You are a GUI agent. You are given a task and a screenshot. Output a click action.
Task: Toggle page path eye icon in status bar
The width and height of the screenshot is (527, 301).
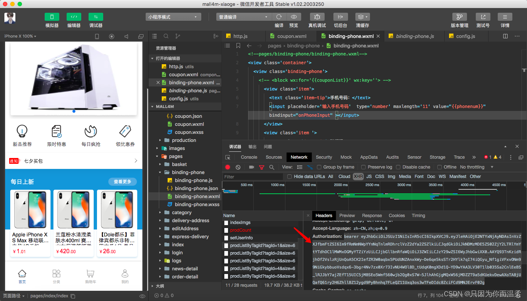click(x=142, y=296)
